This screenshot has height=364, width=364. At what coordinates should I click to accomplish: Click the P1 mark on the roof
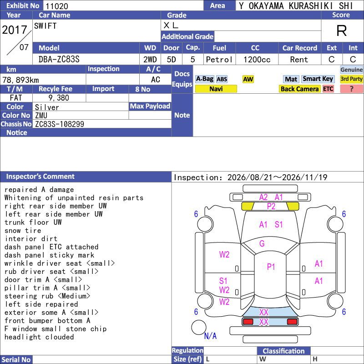(271, 267)
